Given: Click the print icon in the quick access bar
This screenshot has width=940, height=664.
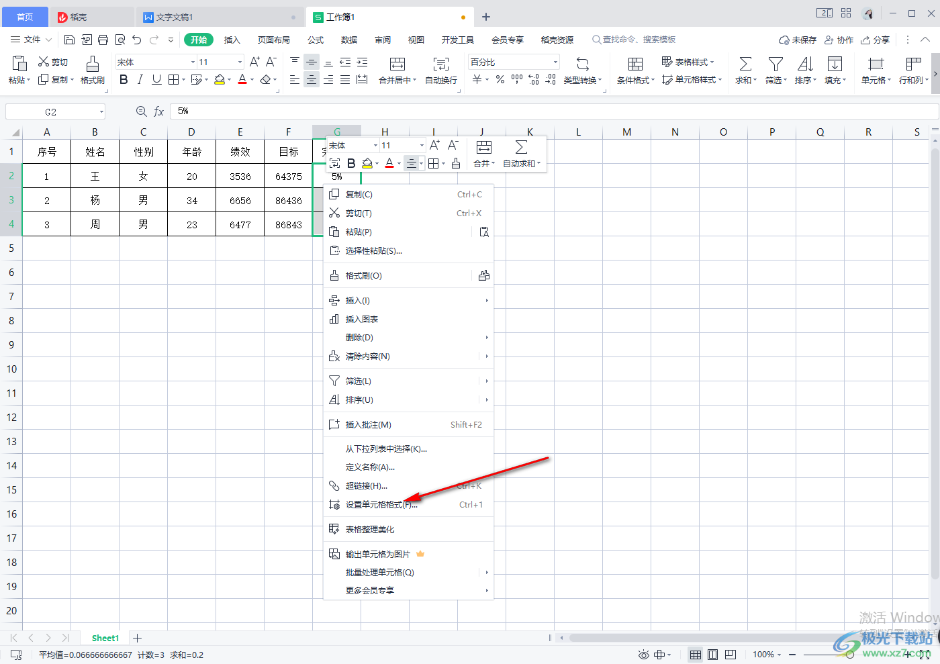Looking at the screenshot, I should (103, 40).
